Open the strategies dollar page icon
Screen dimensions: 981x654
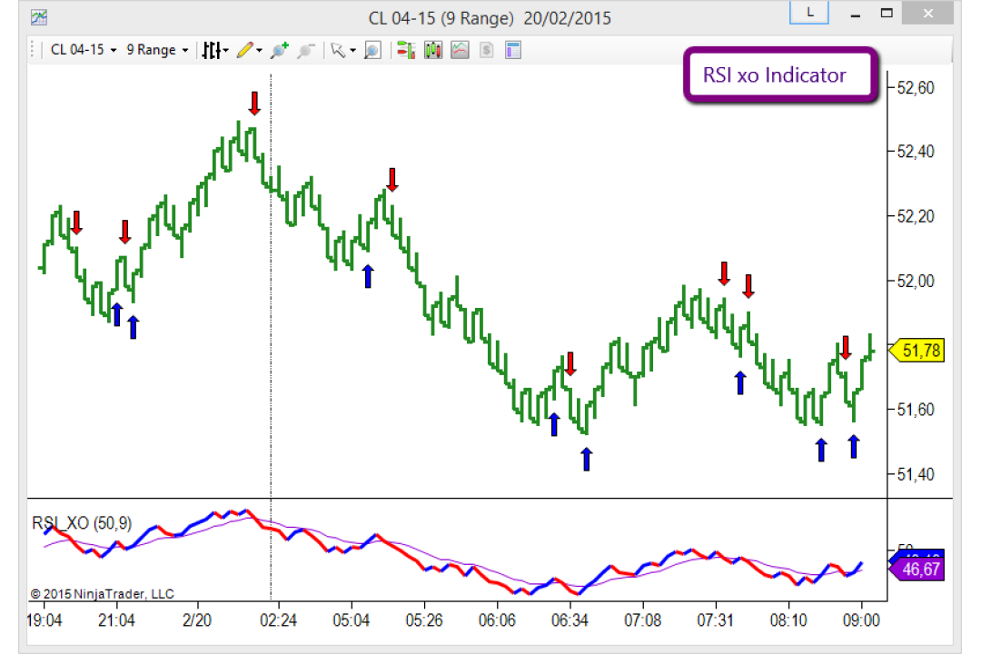(x=487, y=50)
